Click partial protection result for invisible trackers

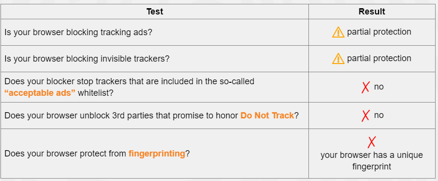[x=379, y=58]
